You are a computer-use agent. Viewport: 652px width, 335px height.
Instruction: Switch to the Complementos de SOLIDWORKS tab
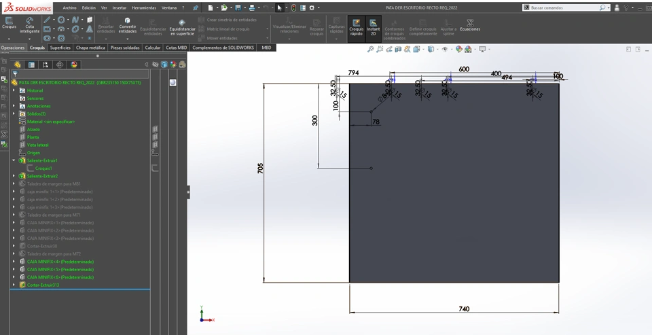pos(223,48)
